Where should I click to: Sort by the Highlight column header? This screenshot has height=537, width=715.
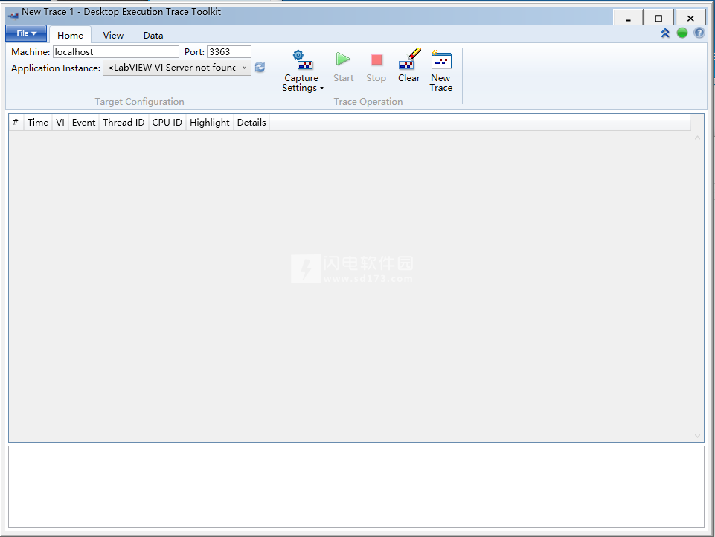tap(210, 122)
